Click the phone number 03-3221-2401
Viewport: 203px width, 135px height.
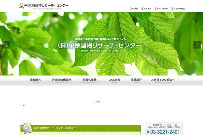pyautogui.click(x=165, y=132)
